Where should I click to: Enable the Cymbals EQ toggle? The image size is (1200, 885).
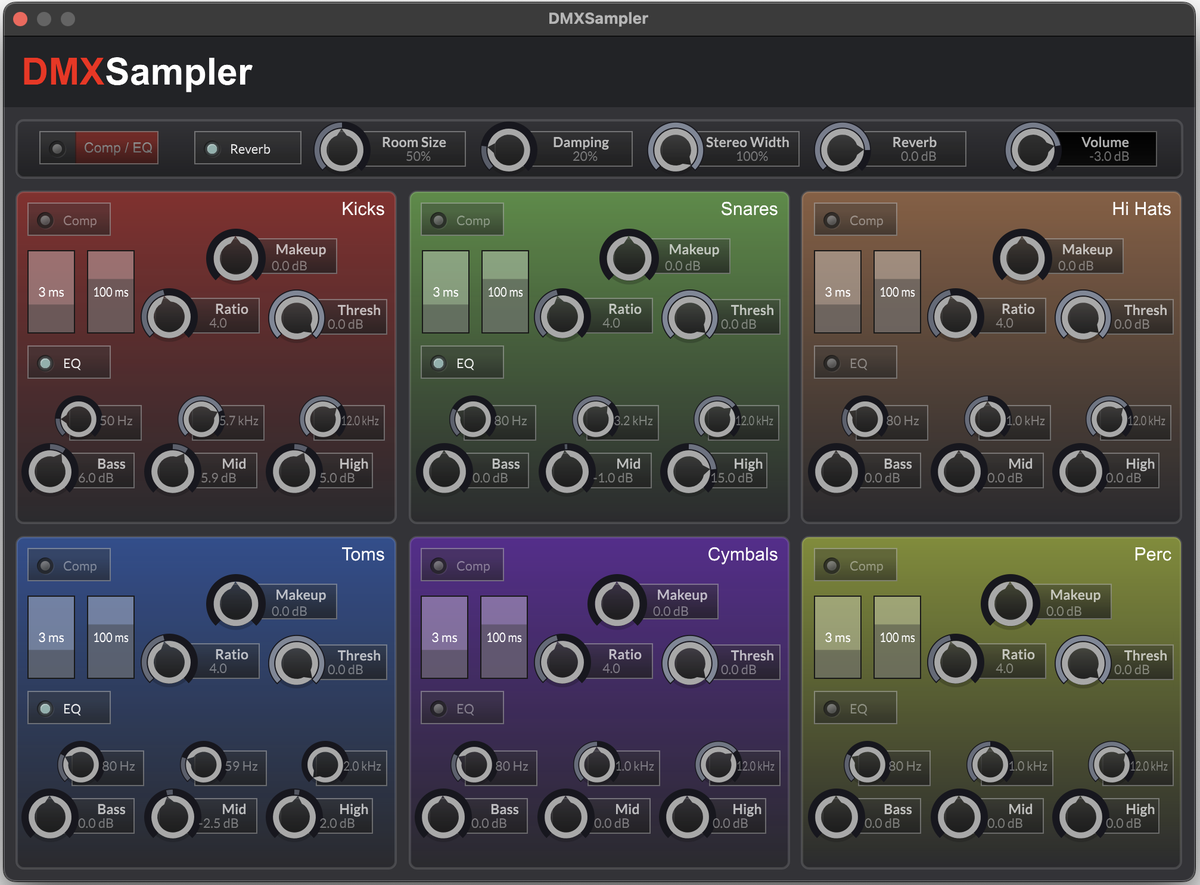[462, 708]
